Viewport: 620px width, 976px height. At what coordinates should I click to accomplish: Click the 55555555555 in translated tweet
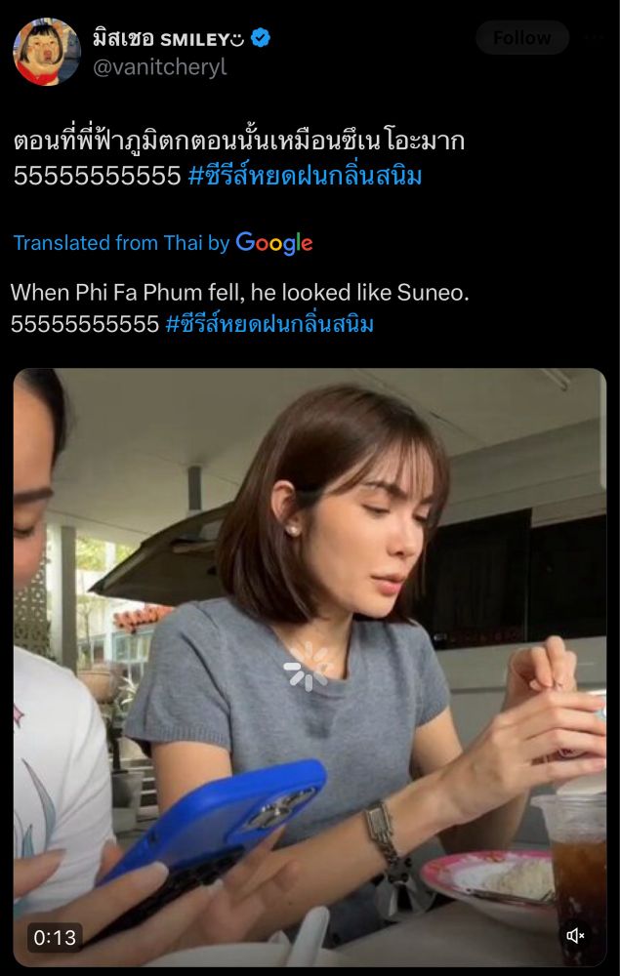[85, 324]
